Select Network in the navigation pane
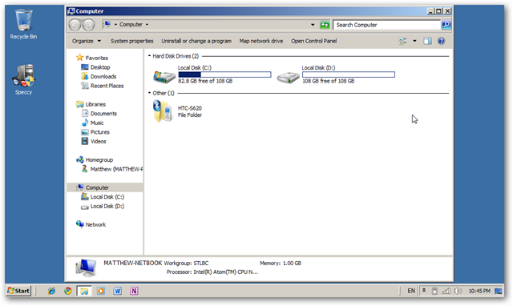Screen dimensions: 513x306 (95, 224)
